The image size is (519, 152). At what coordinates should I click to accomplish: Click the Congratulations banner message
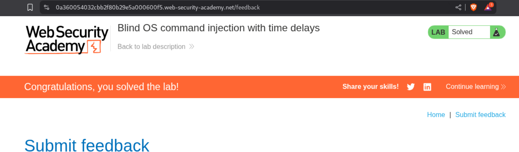[101, 87]
